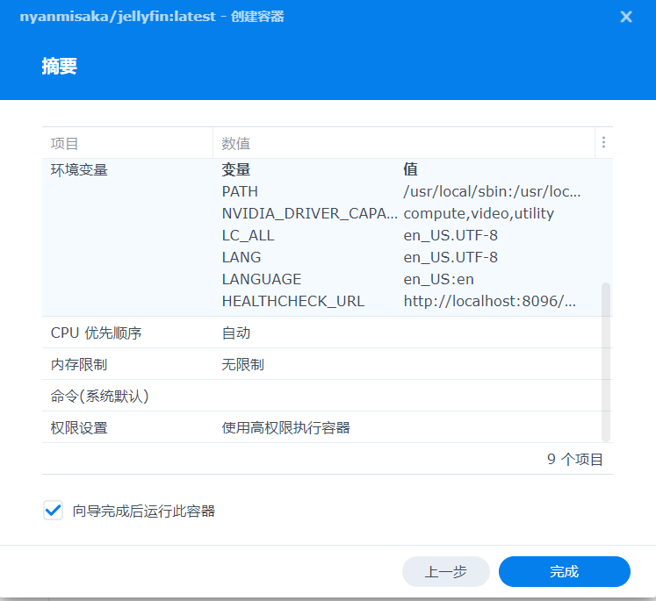Click the 9 个项目 count label
The height and width of the screenshot is (601, 656).
(x=575, y=459)
